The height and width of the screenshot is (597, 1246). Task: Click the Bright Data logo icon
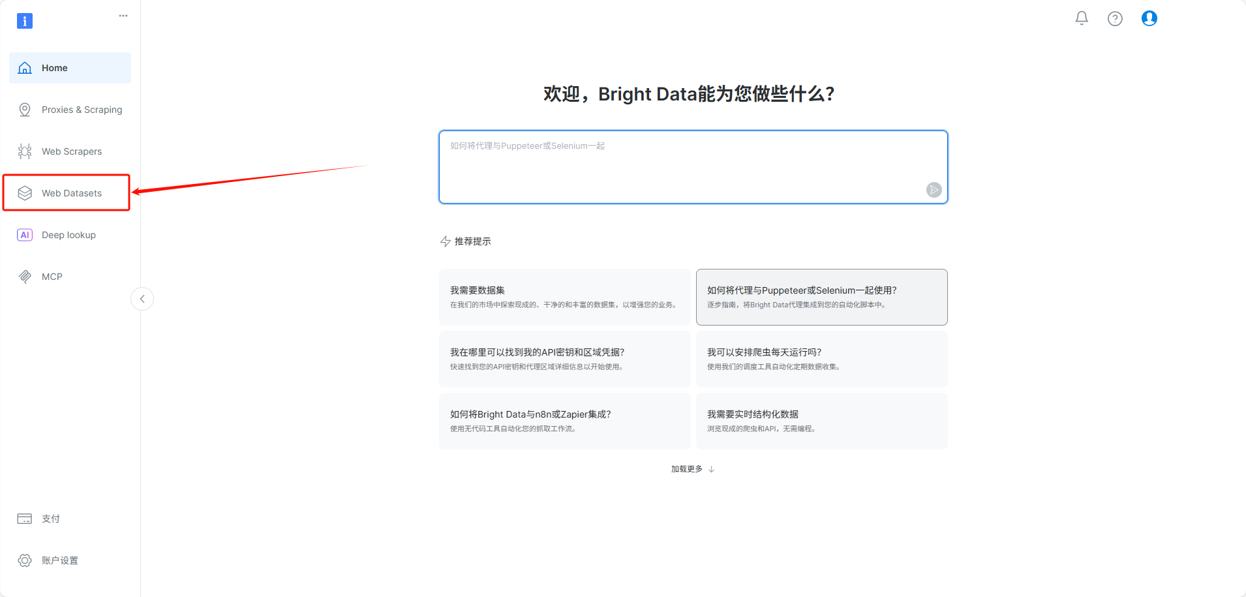pos(25,21)
